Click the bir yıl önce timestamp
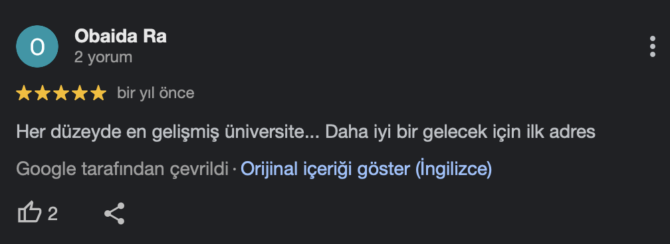Image resolution: width=670 pixels, height=244 pixels. click(x=156, y=93)
